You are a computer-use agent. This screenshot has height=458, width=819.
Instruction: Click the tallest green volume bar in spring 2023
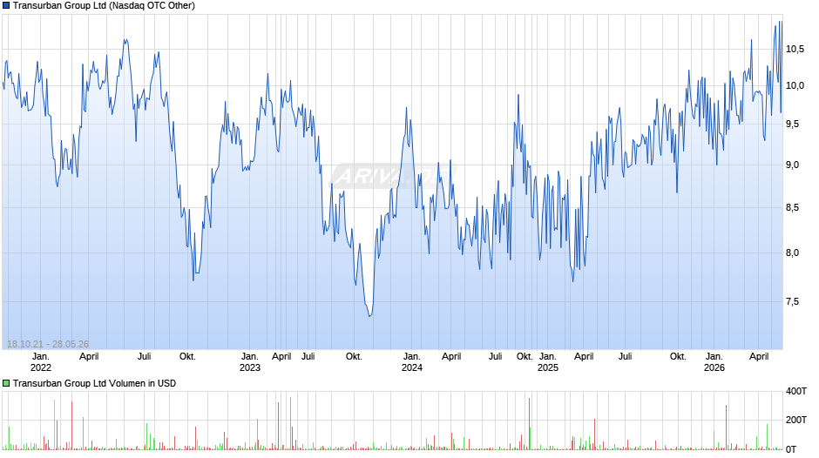click(x=290, y=423)
